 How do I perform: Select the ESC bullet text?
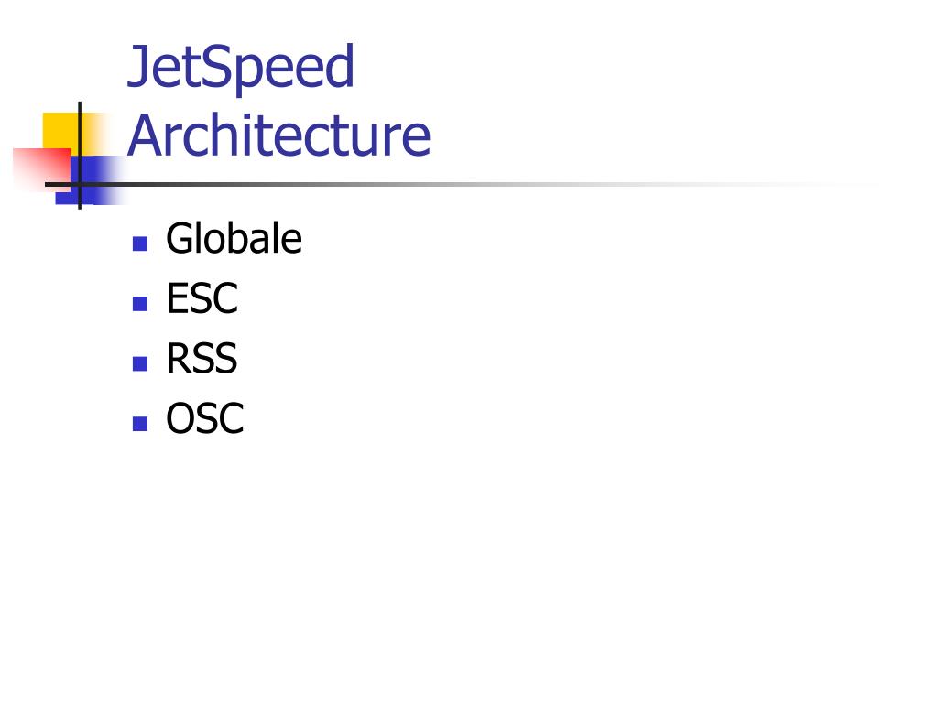(x=202, y=298)
